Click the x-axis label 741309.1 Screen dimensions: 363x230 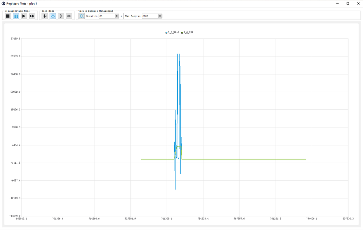click(167, 219)
